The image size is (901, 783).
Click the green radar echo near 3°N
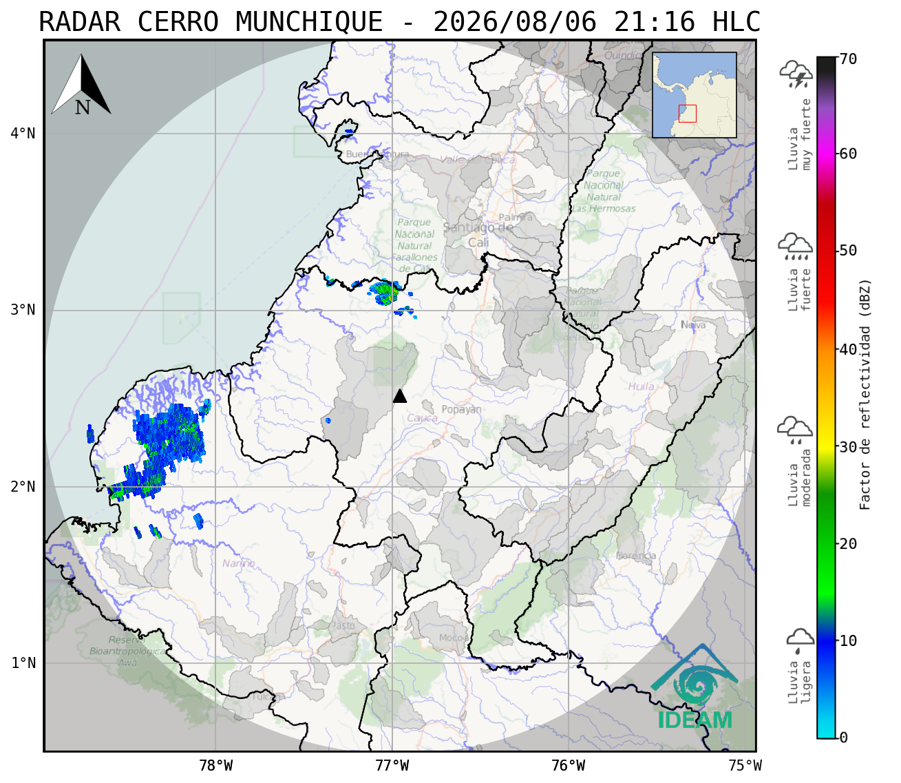[x=385, y=292]
